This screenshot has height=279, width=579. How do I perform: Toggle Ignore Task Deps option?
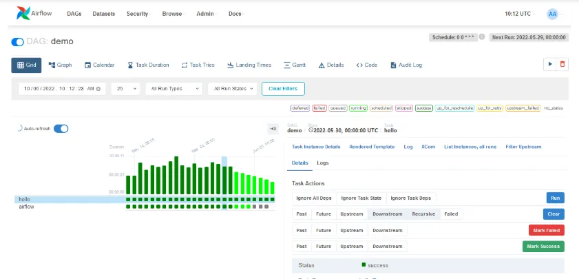[x=410, y=198]
